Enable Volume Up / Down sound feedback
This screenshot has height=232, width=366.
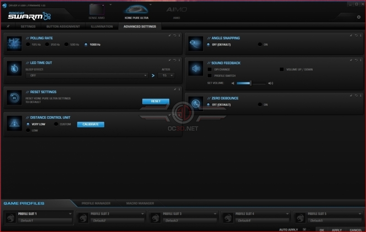[281, 69]
